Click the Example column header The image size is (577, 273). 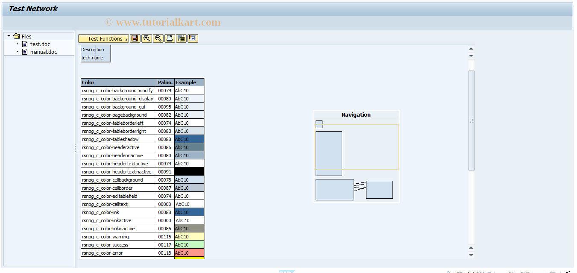point(189,82)
